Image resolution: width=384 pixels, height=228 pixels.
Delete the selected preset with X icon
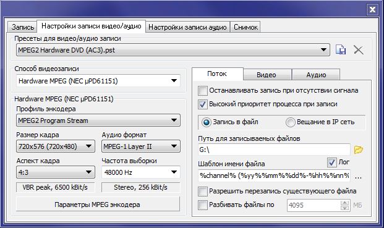(358, 49)
